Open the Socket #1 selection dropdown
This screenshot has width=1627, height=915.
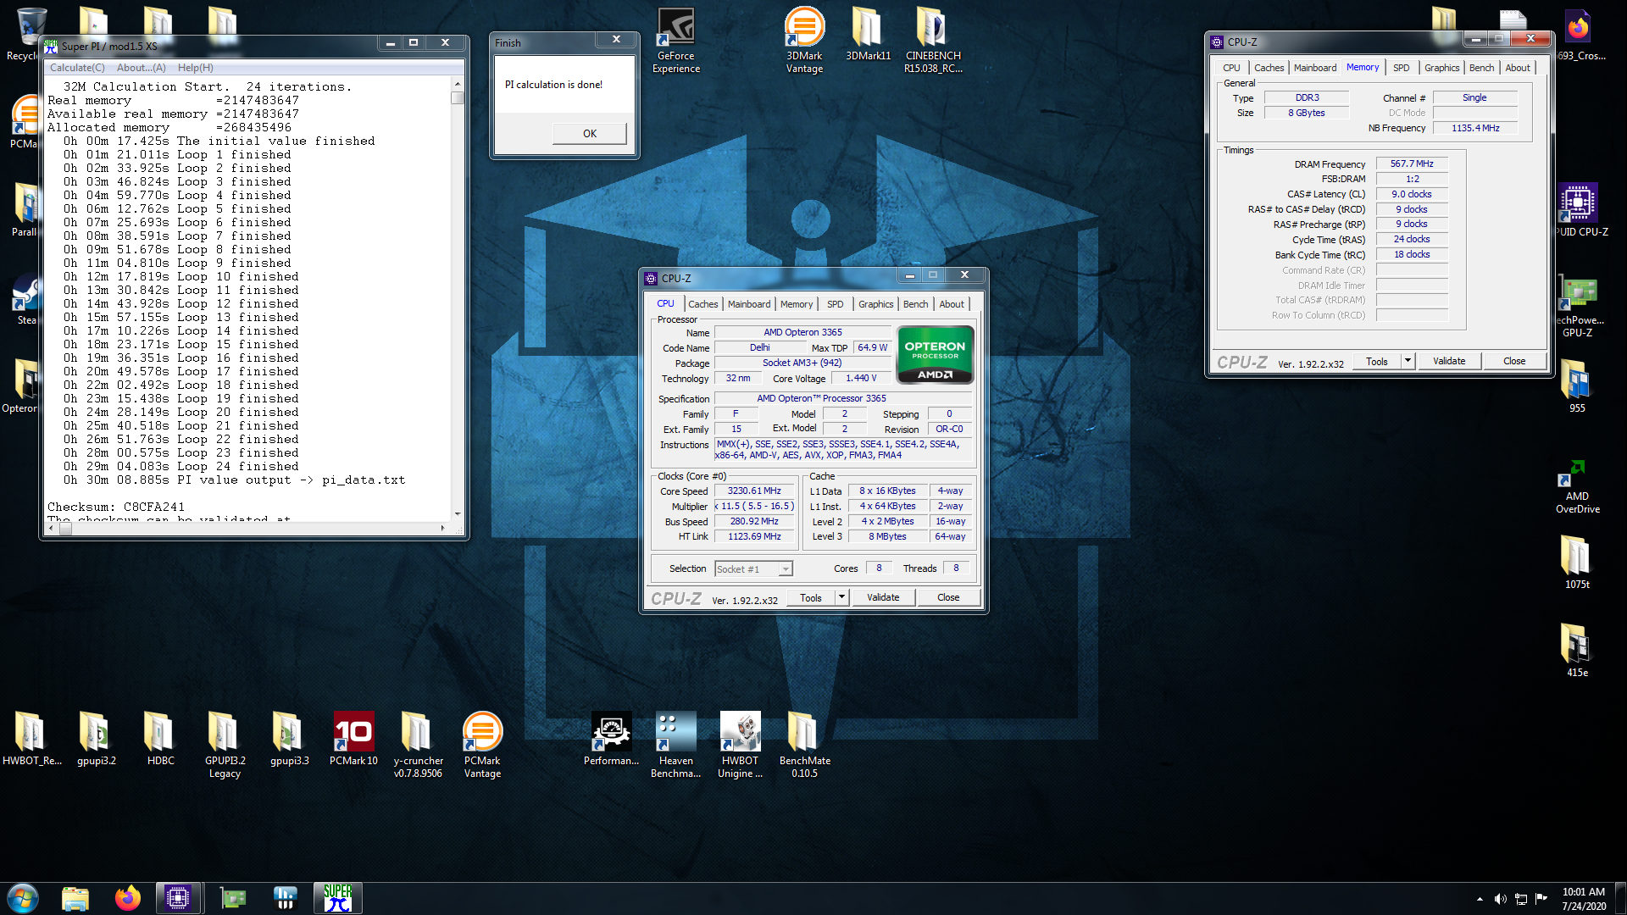tap(753, 569)
